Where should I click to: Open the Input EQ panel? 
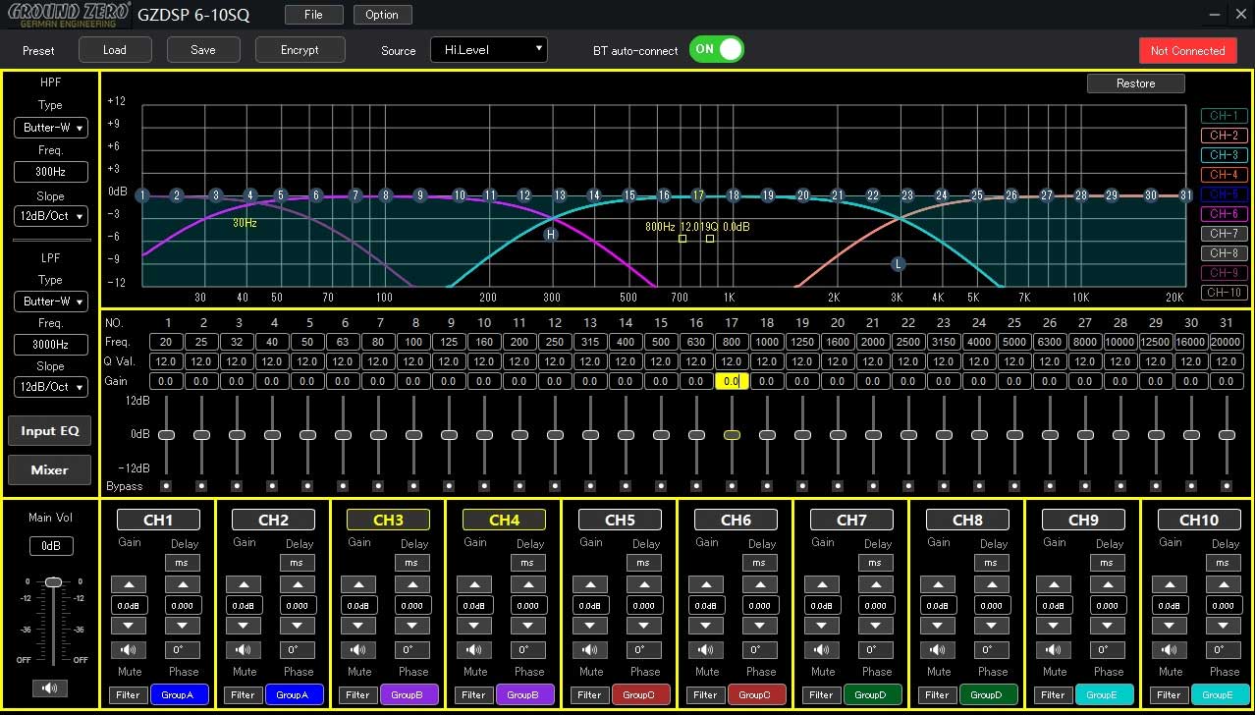coord(49,431)
